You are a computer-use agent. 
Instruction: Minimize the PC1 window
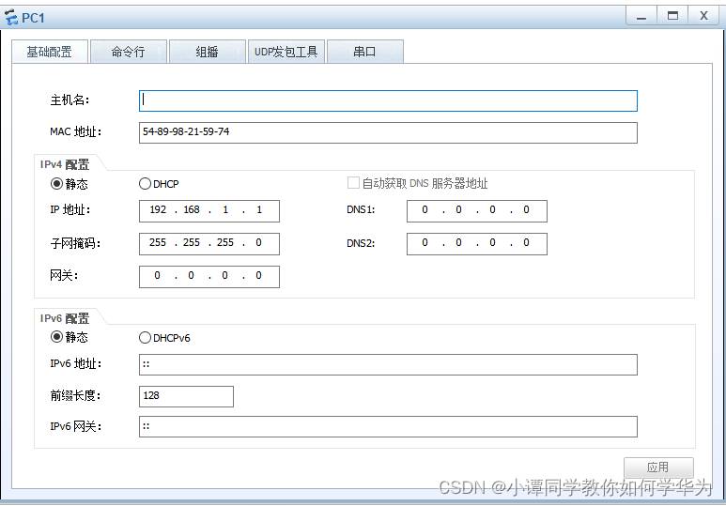click(x=641, y=16)
